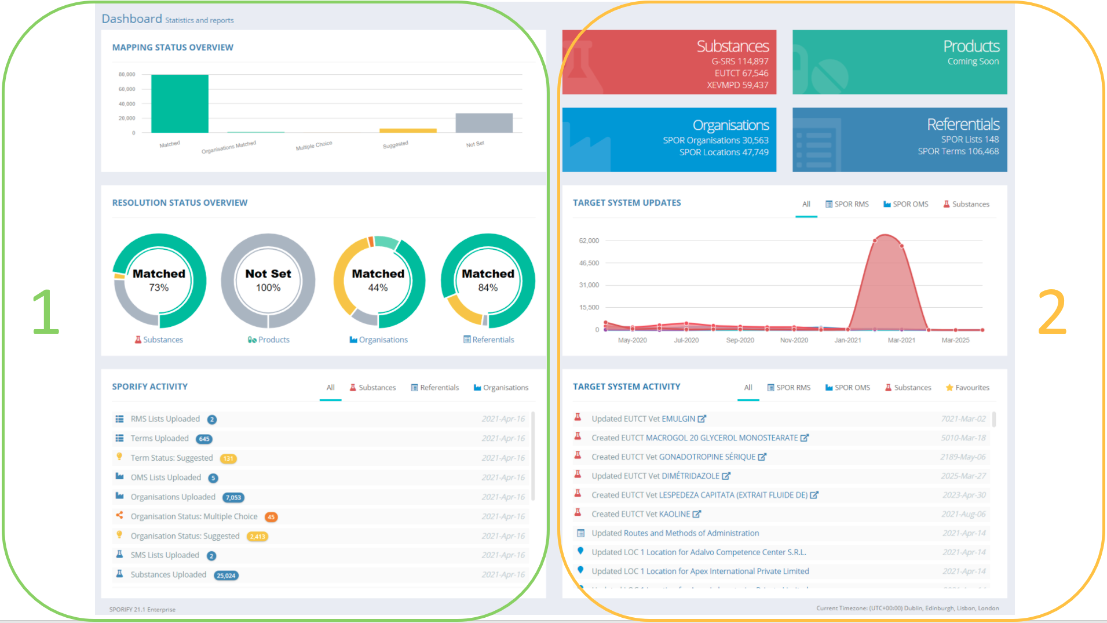Open external link icon beside KAOLINE
The image size is (1107, 623).
coord(696,514)
